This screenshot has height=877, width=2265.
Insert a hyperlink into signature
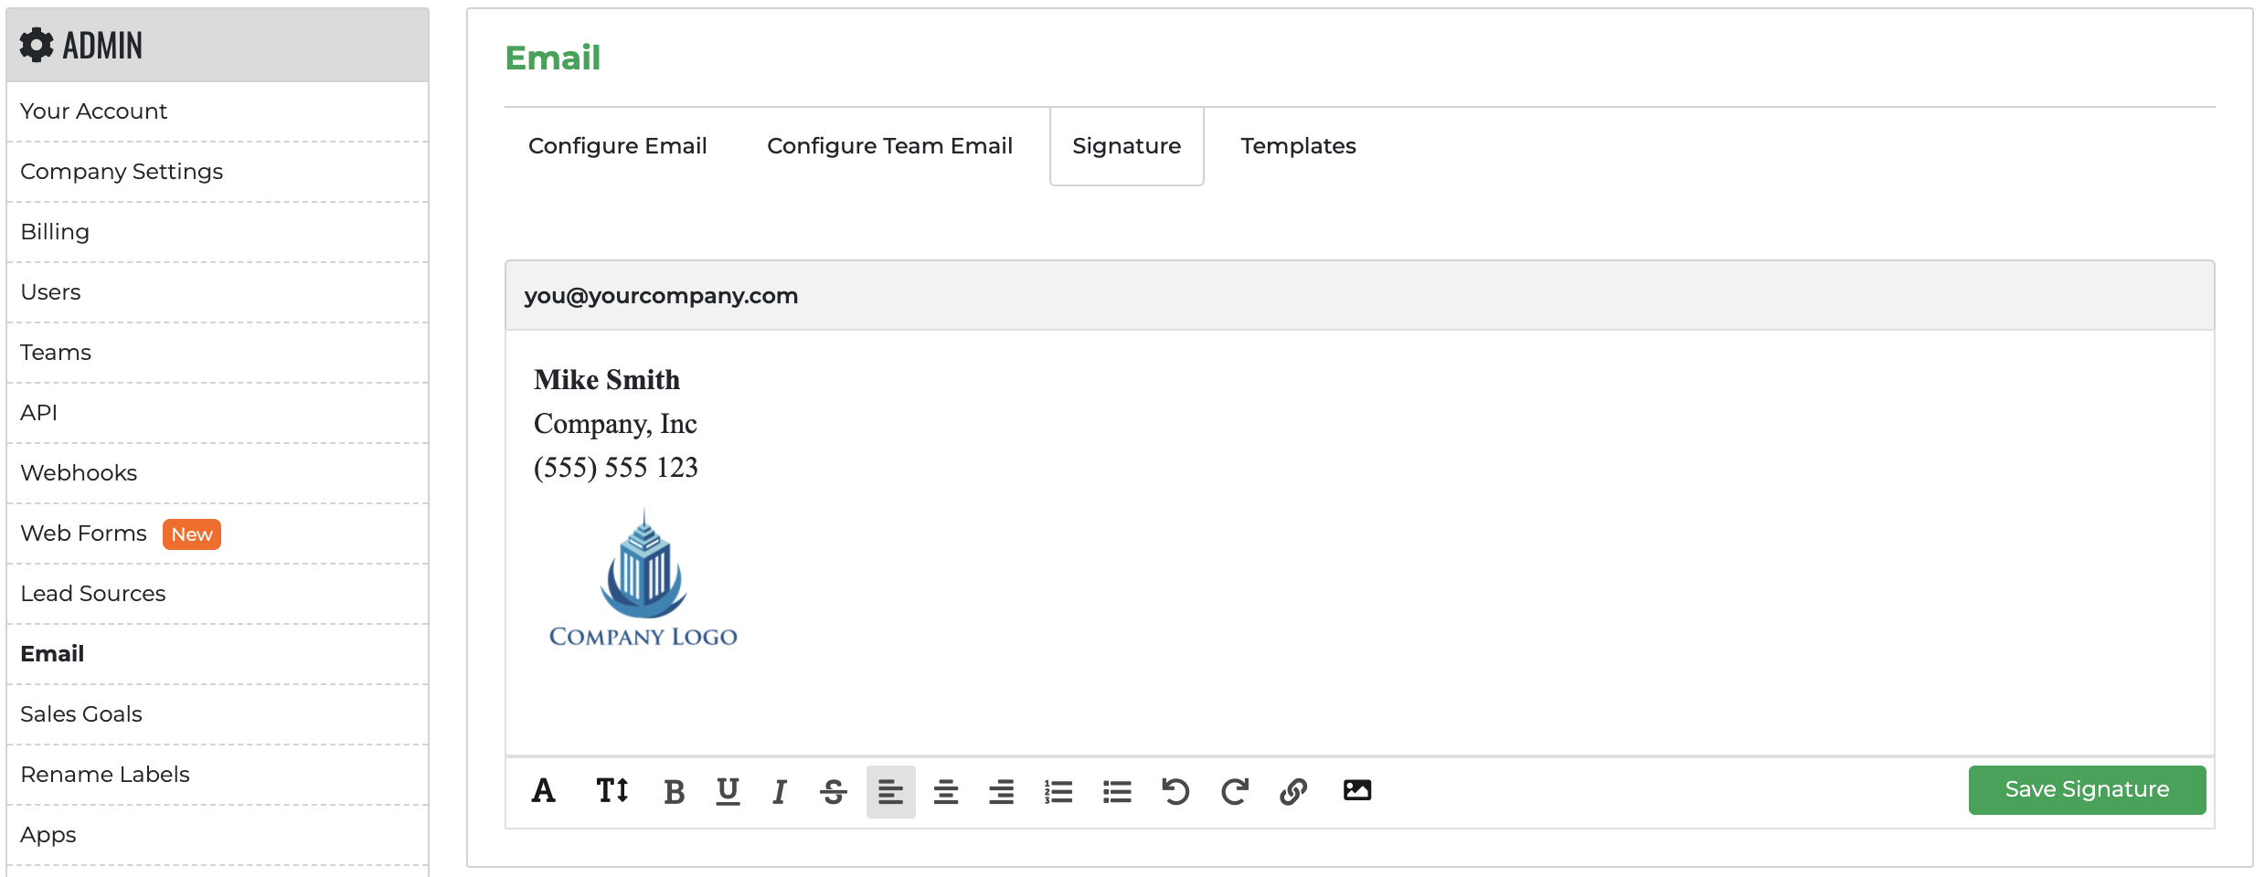(x=1293, y=791)
